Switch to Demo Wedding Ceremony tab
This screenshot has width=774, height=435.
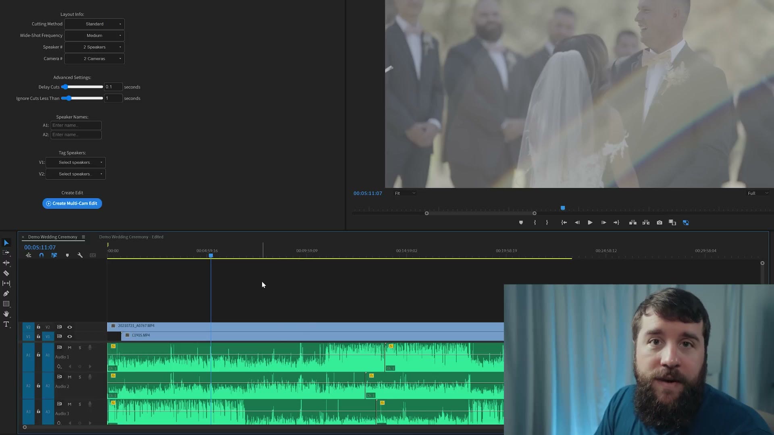coord(52,237)
